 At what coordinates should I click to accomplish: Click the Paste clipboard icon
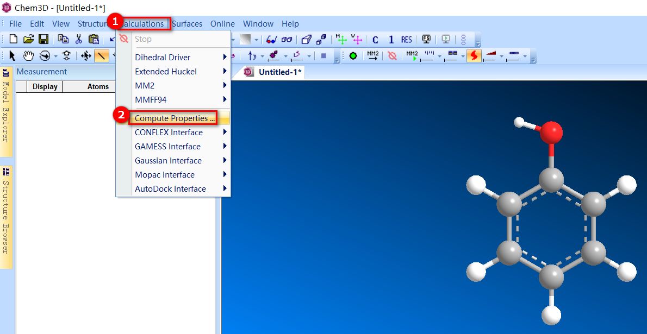point(94,39)
